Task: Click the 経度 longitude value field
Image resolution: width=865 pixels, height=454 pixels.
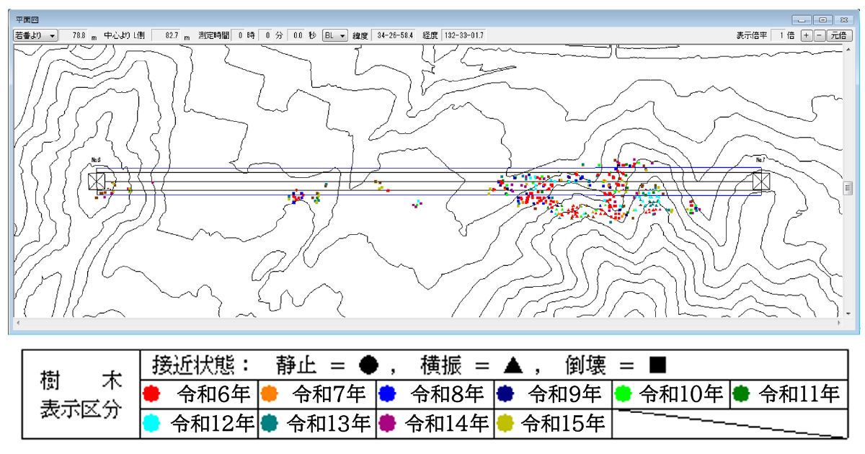Action: coord(463,35)
